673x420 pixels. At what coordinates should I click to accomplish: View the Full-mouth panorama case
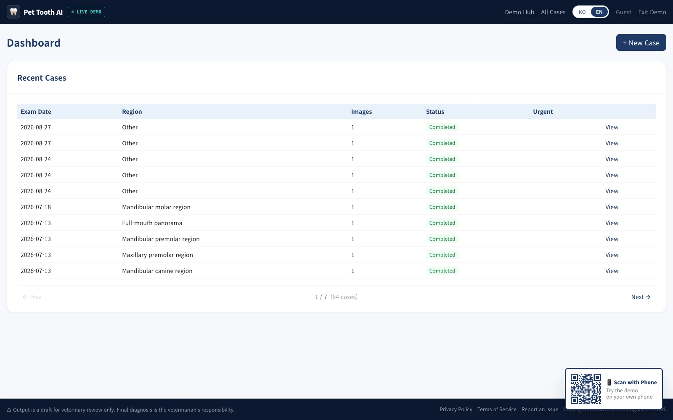pyautogui.click(x=612, y=223)
